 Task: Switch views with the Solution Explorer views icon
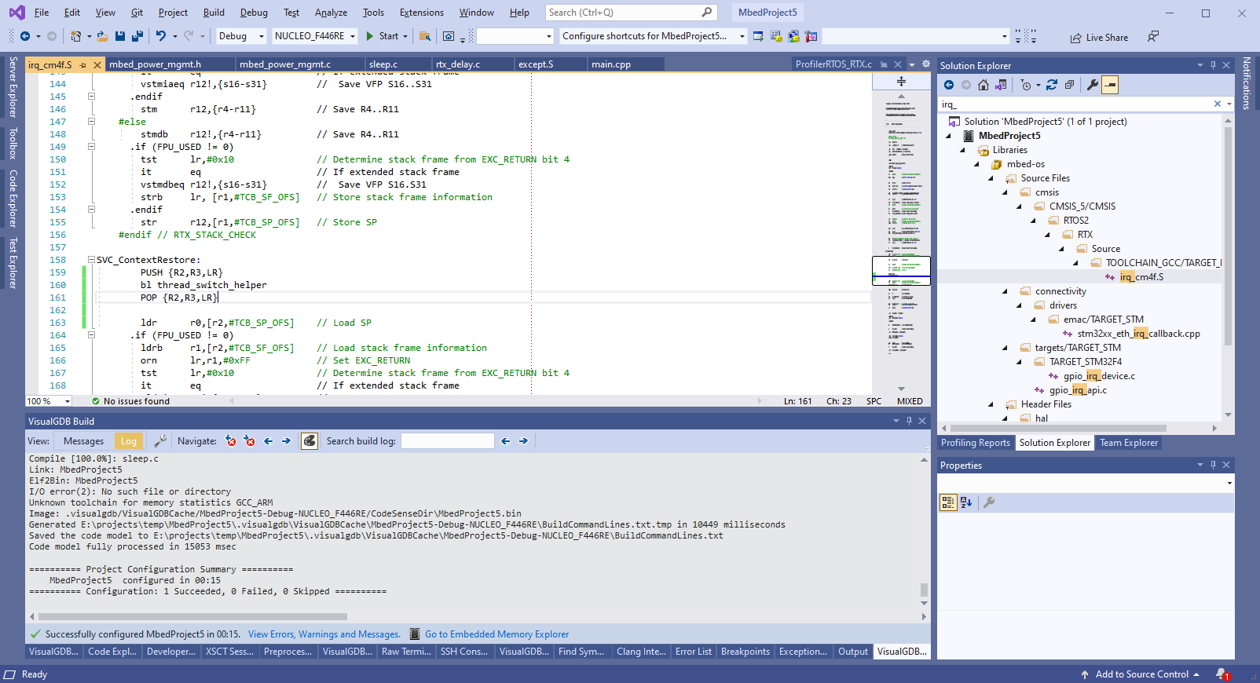(1001, 85)
